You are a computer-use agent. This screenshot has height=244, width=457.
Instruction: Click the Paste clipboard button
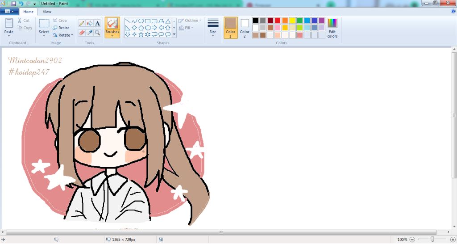pyautogui.click(x=9, y=23)
